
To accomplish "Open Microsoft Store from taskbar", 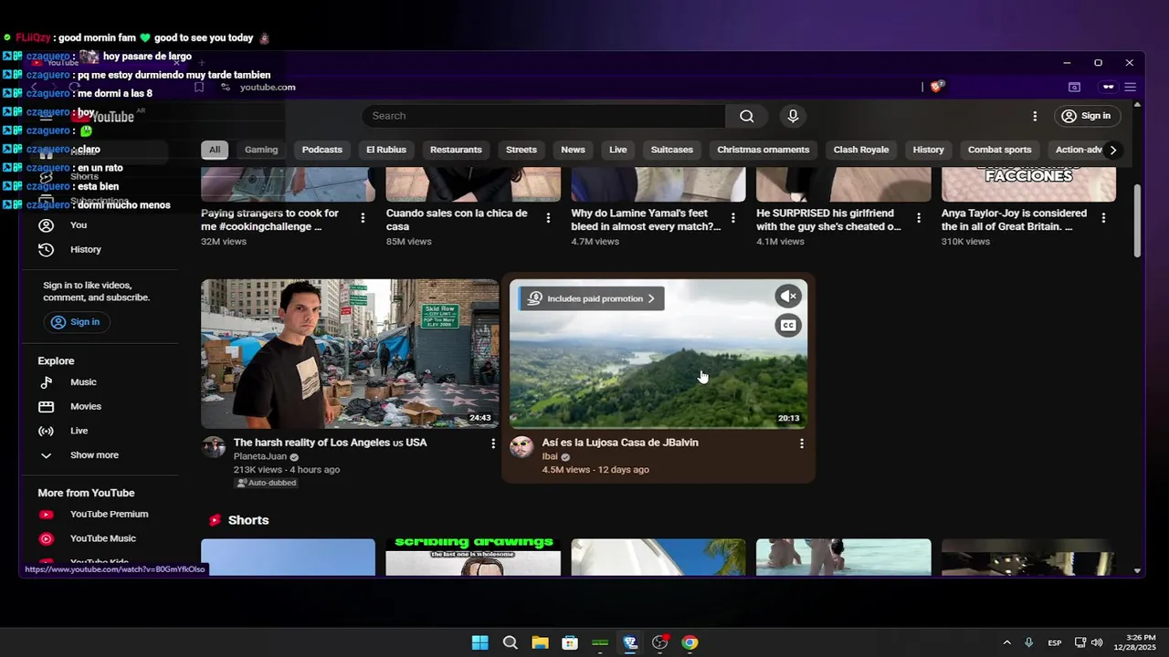I will (x=570, y=642).
